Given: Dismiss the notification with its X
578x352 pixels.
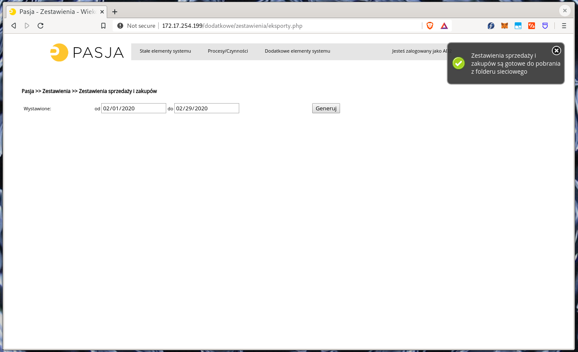Looking at the screenshot, I should coord(556,51).
